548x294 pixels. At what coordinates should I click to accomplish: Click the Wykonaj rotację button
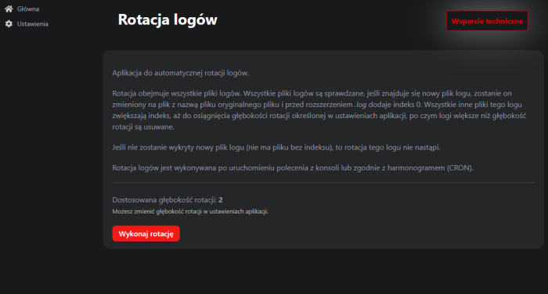coord(146,234)
